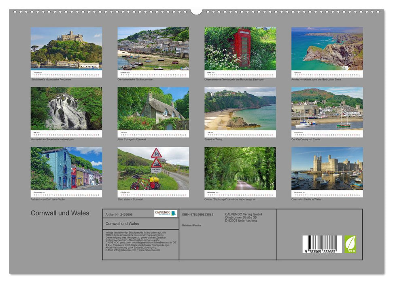393x283 pixels.
Task: Click the colourful village houses photo
Action: click(66, 168)
